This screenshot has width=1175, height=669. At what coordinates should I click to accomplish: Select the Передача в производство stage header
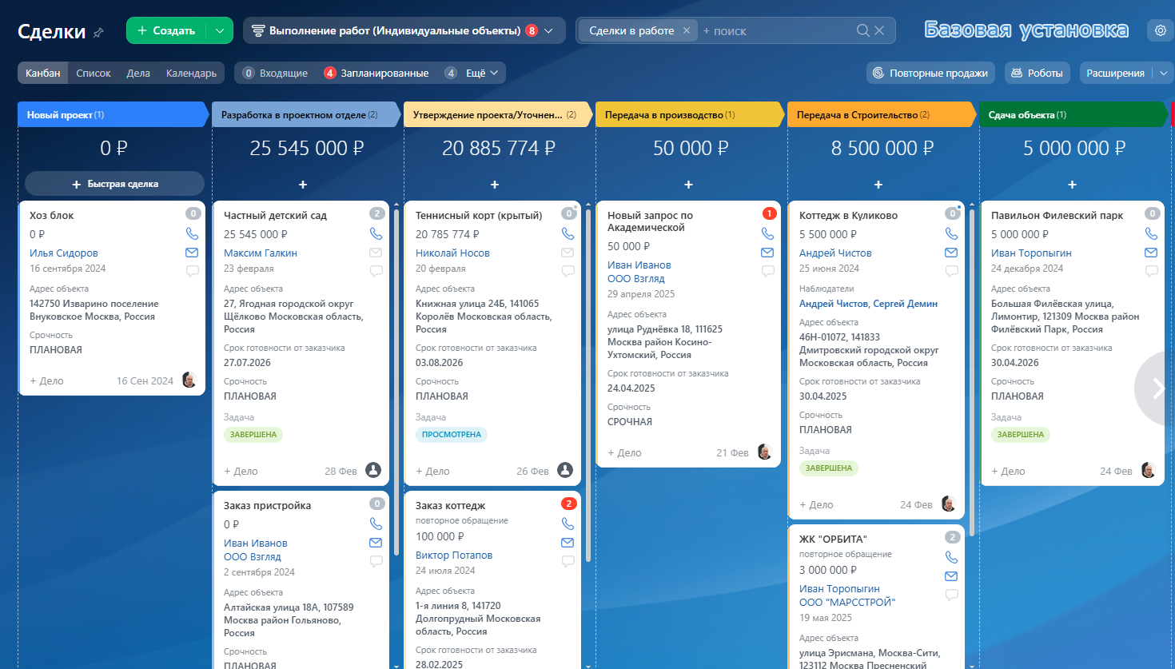688,114
